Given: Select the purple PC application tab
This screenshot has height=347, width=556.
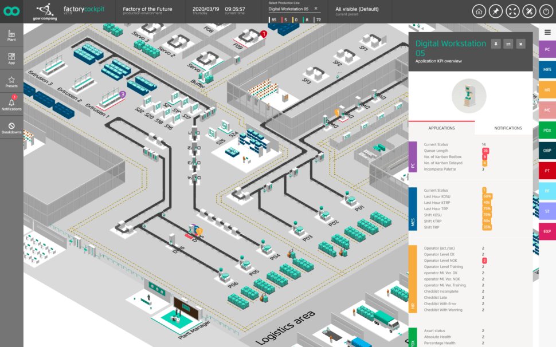Looking at the screenshot, I should coord(547,50).
